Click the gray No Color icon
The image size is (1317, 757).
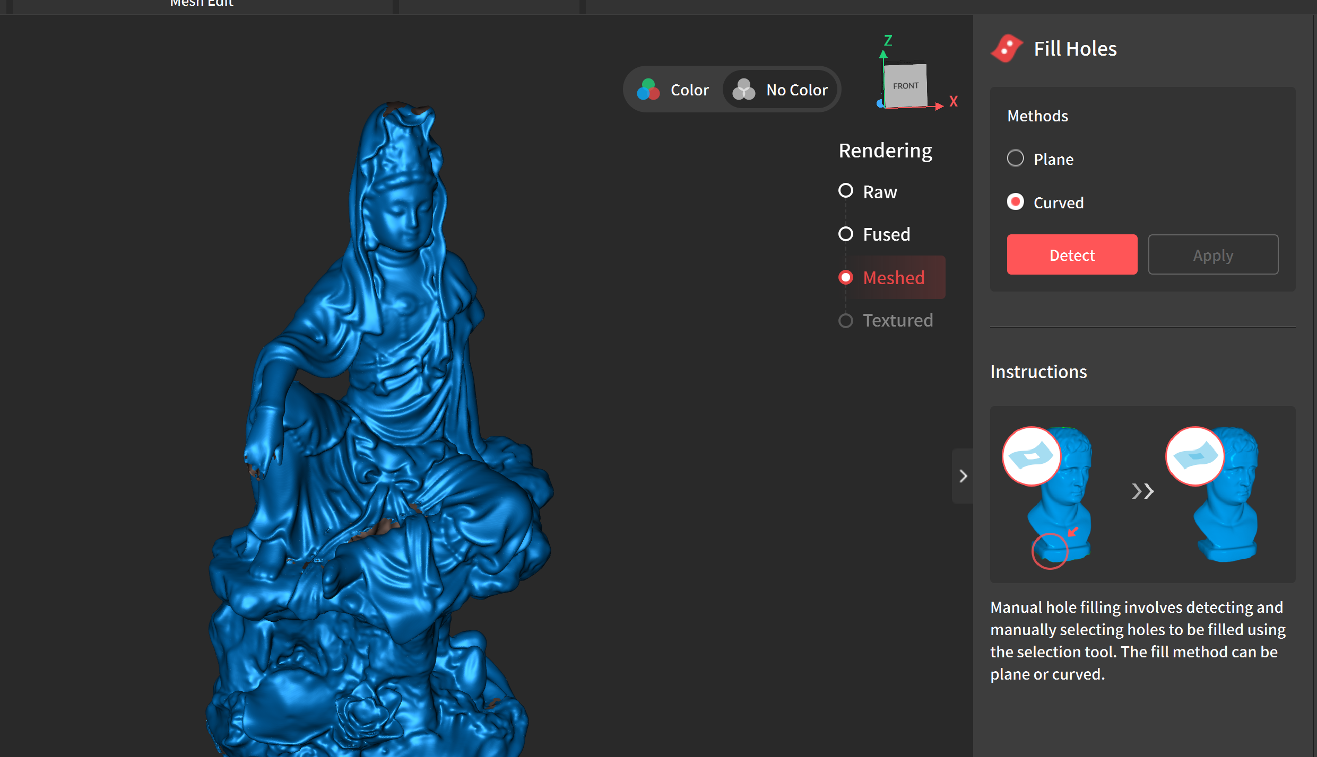coord(743,90)
